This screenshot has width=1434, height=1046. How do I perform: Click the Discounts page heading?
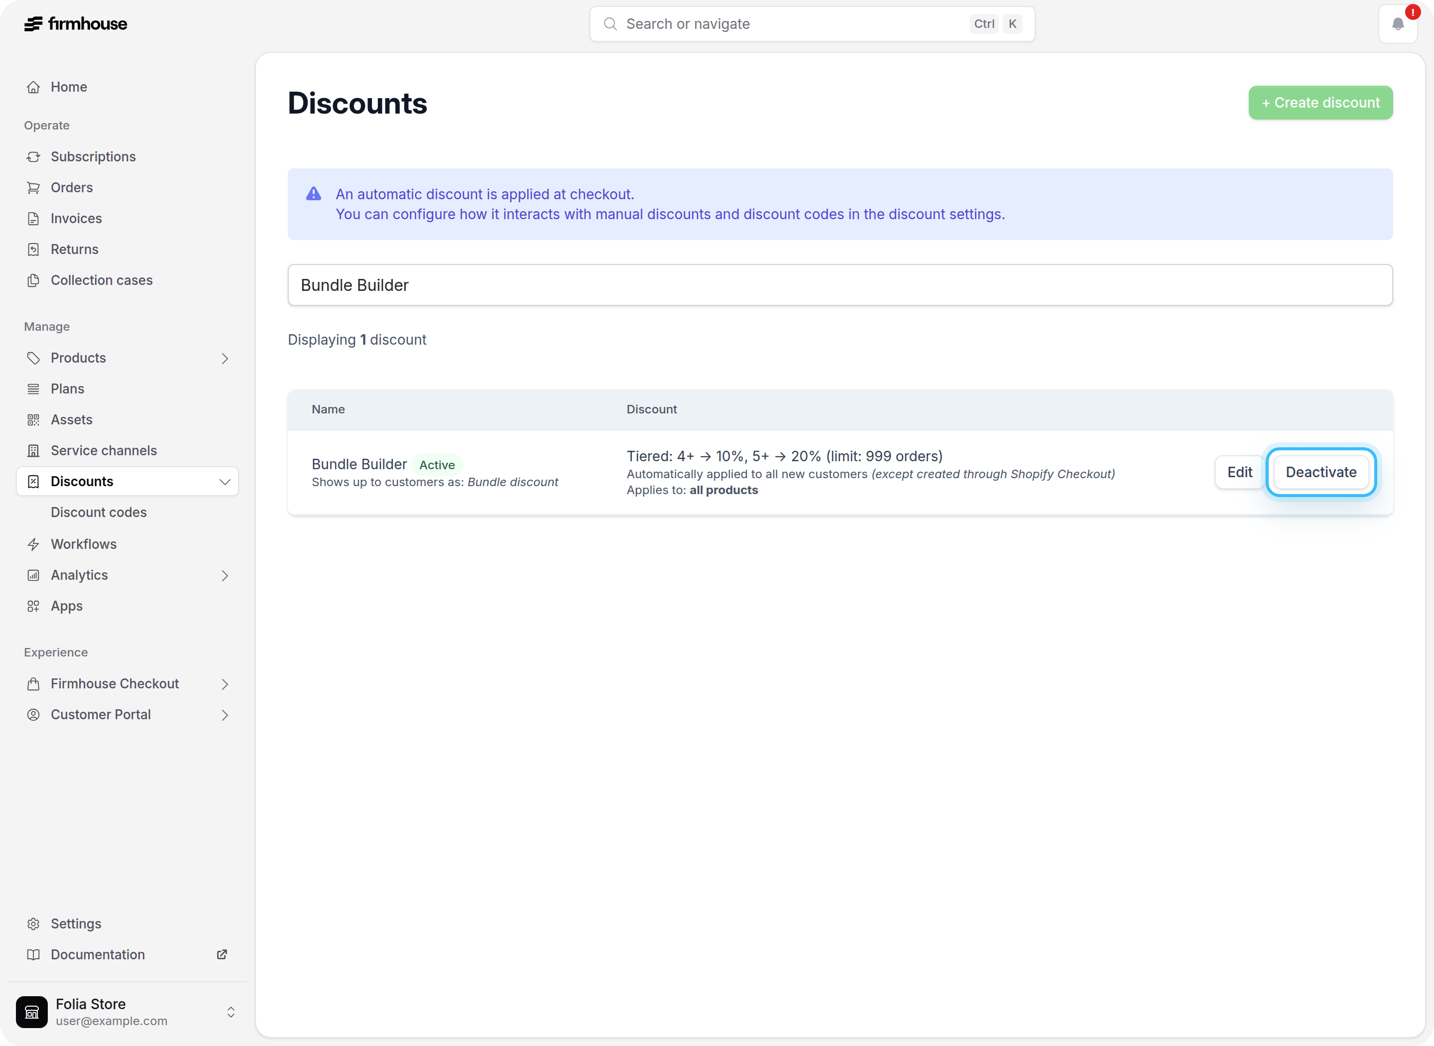(357, 103)
